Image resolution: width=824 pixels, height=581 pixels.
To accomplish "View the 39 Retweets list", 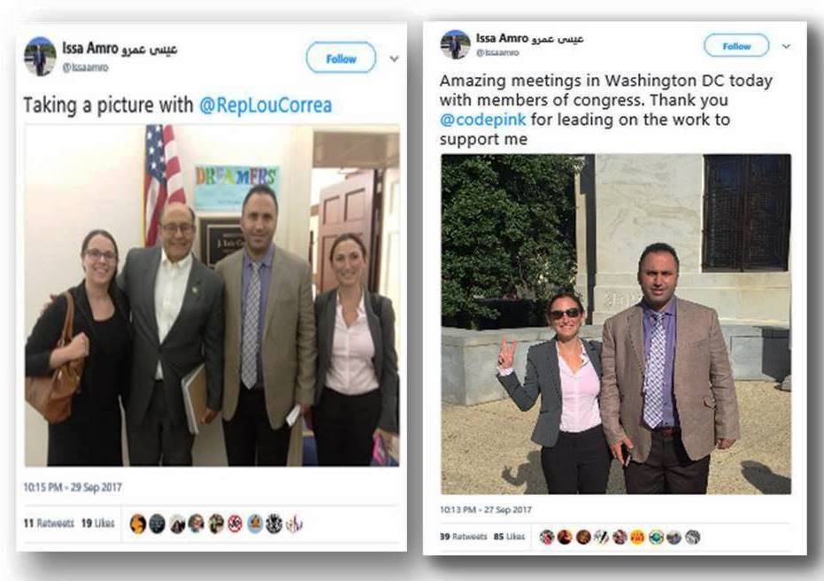I will (x=464, y=537).
